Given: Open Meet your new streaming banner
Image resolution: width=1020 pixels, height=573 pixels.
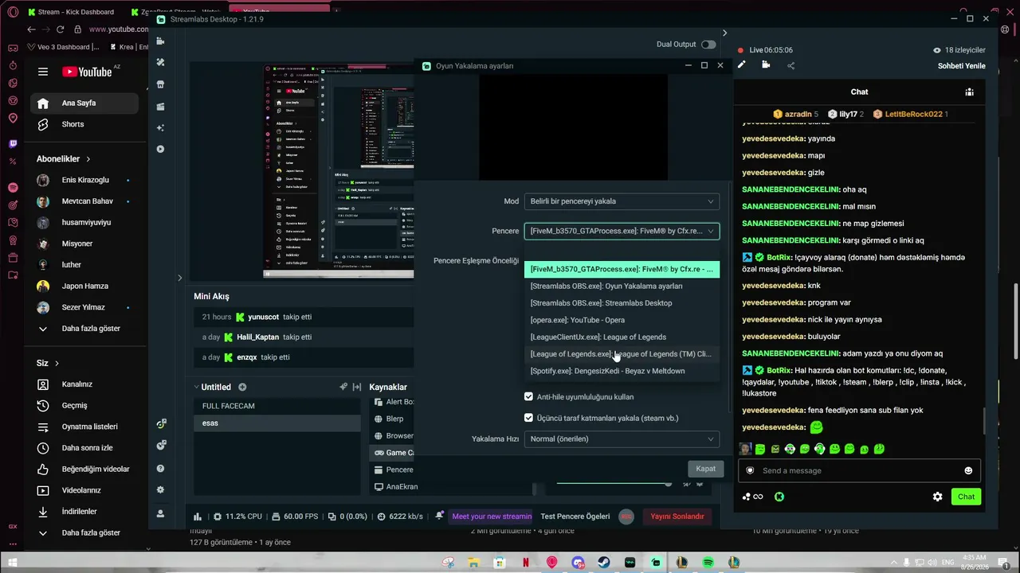Looking at the screenshot, I should point(490,516).
